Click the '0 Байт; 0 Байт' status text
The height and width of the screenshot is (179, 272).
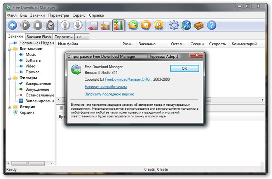156,169
